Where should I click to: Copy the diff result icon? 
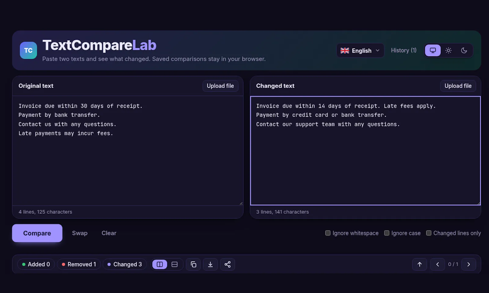click(x=193, y=264)
